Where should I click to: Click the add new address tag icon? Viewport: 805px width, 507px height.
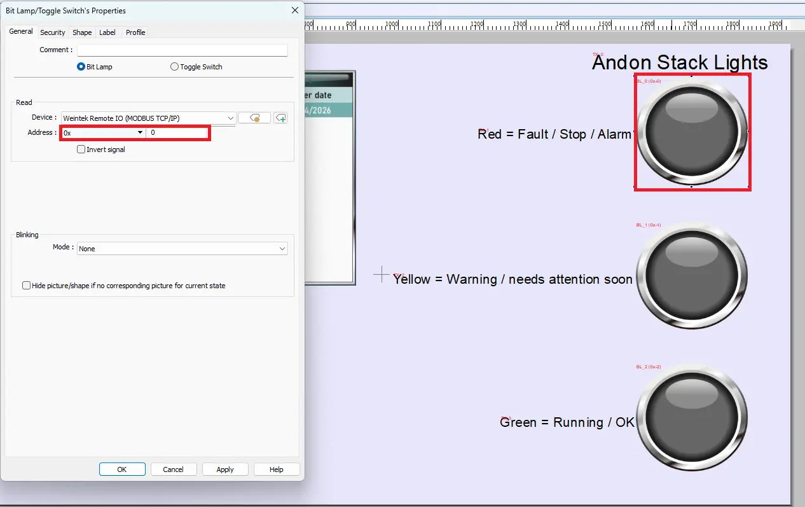click(280, 118)
